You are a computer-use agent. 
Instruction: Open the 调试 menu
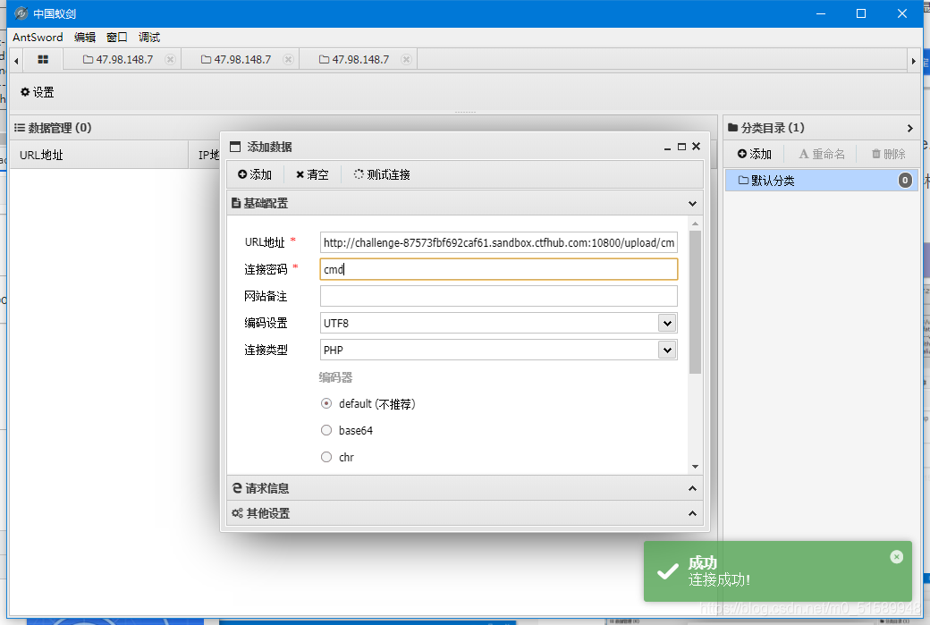[148, 37]
